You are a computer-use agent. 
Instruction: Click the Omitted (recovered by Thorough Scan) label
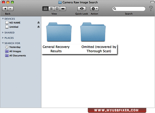(x=99, y=49)
